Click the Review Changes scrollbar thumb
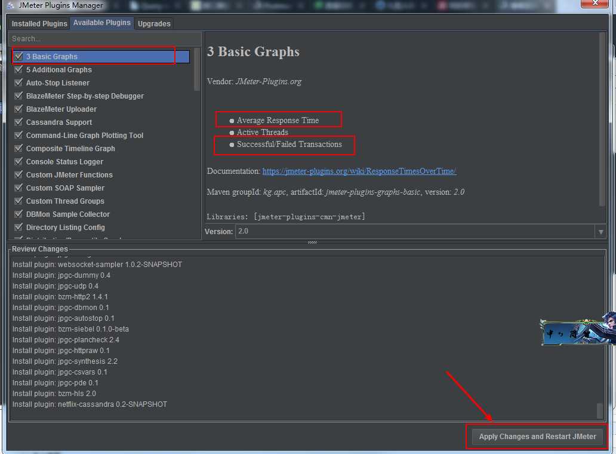Image resolution: width=616 pixels, height=454 pixels. [599, 410]
